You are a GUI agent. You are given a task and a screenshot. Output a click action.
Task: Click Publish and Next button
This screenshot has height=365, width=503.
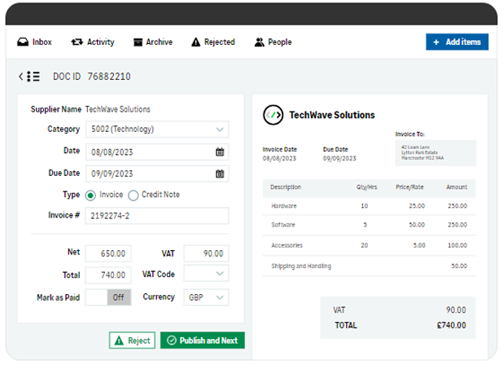pos(203,341)
